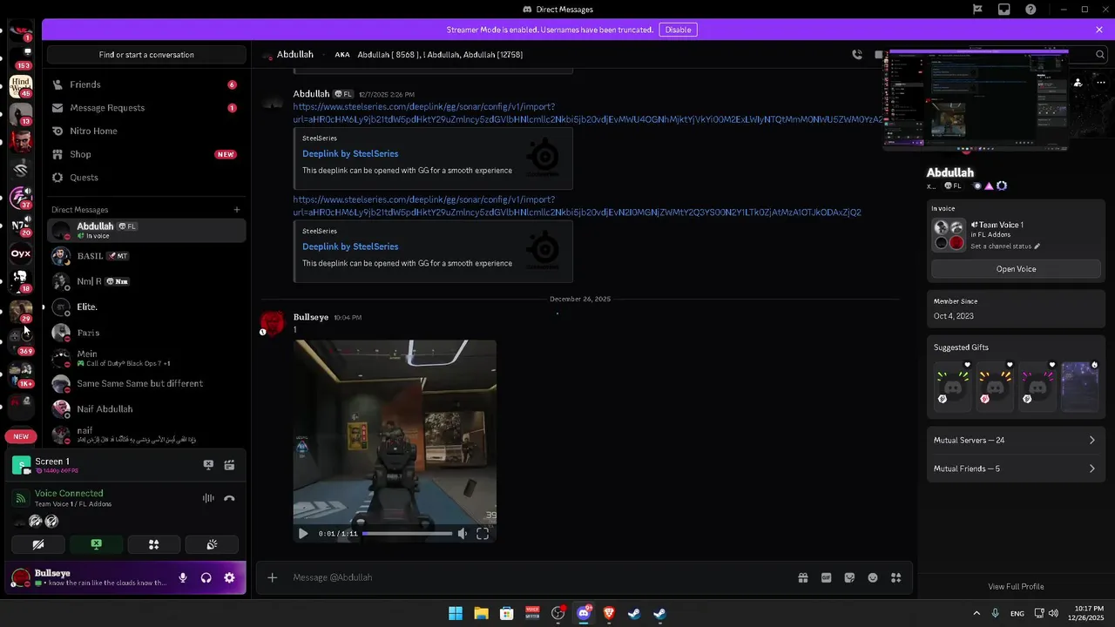Click the plus attach button in message bar
The image size is (1115, 627).
pyautogui.click(x=273, y=577)
